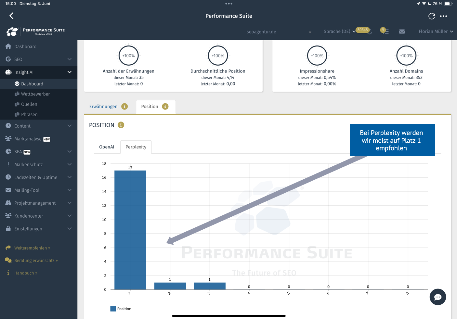This screenshot has width=457, height=319.
Task: Click the Marktanalyse people icon
Action: click(x=8, y=139)
